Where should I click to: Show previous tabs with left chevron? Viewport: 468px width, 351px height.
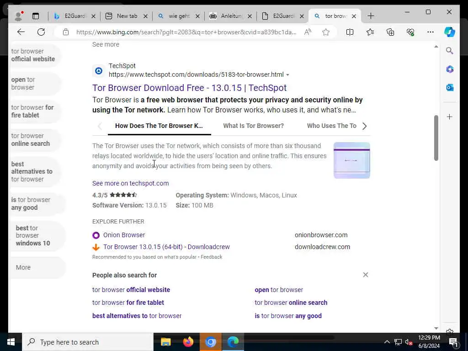coord(100,126)
